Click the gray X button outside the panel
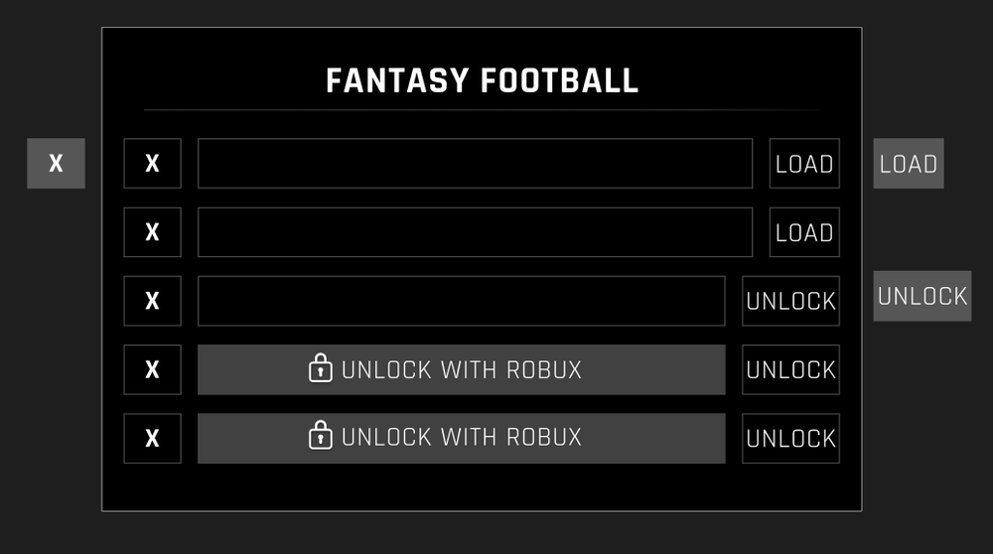The width and height of the screenshot is (993, 554). 56,164
